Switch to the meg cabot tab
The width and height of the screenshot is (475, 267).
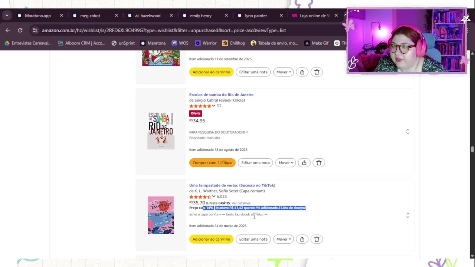pos(90,16)
